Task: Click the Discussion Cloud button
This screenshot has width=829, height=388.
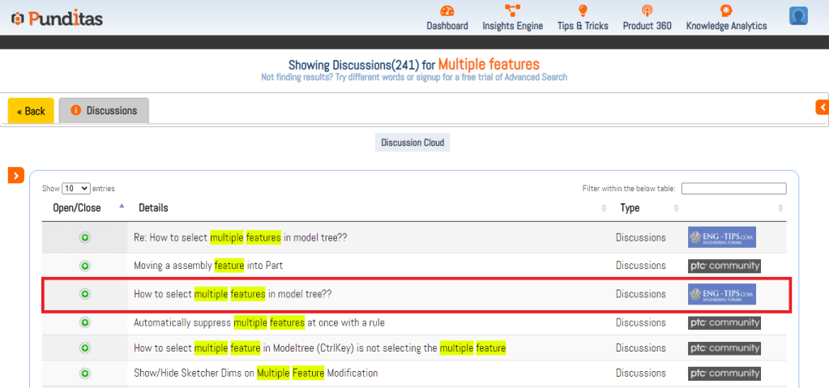Action: tap(412, 143)
